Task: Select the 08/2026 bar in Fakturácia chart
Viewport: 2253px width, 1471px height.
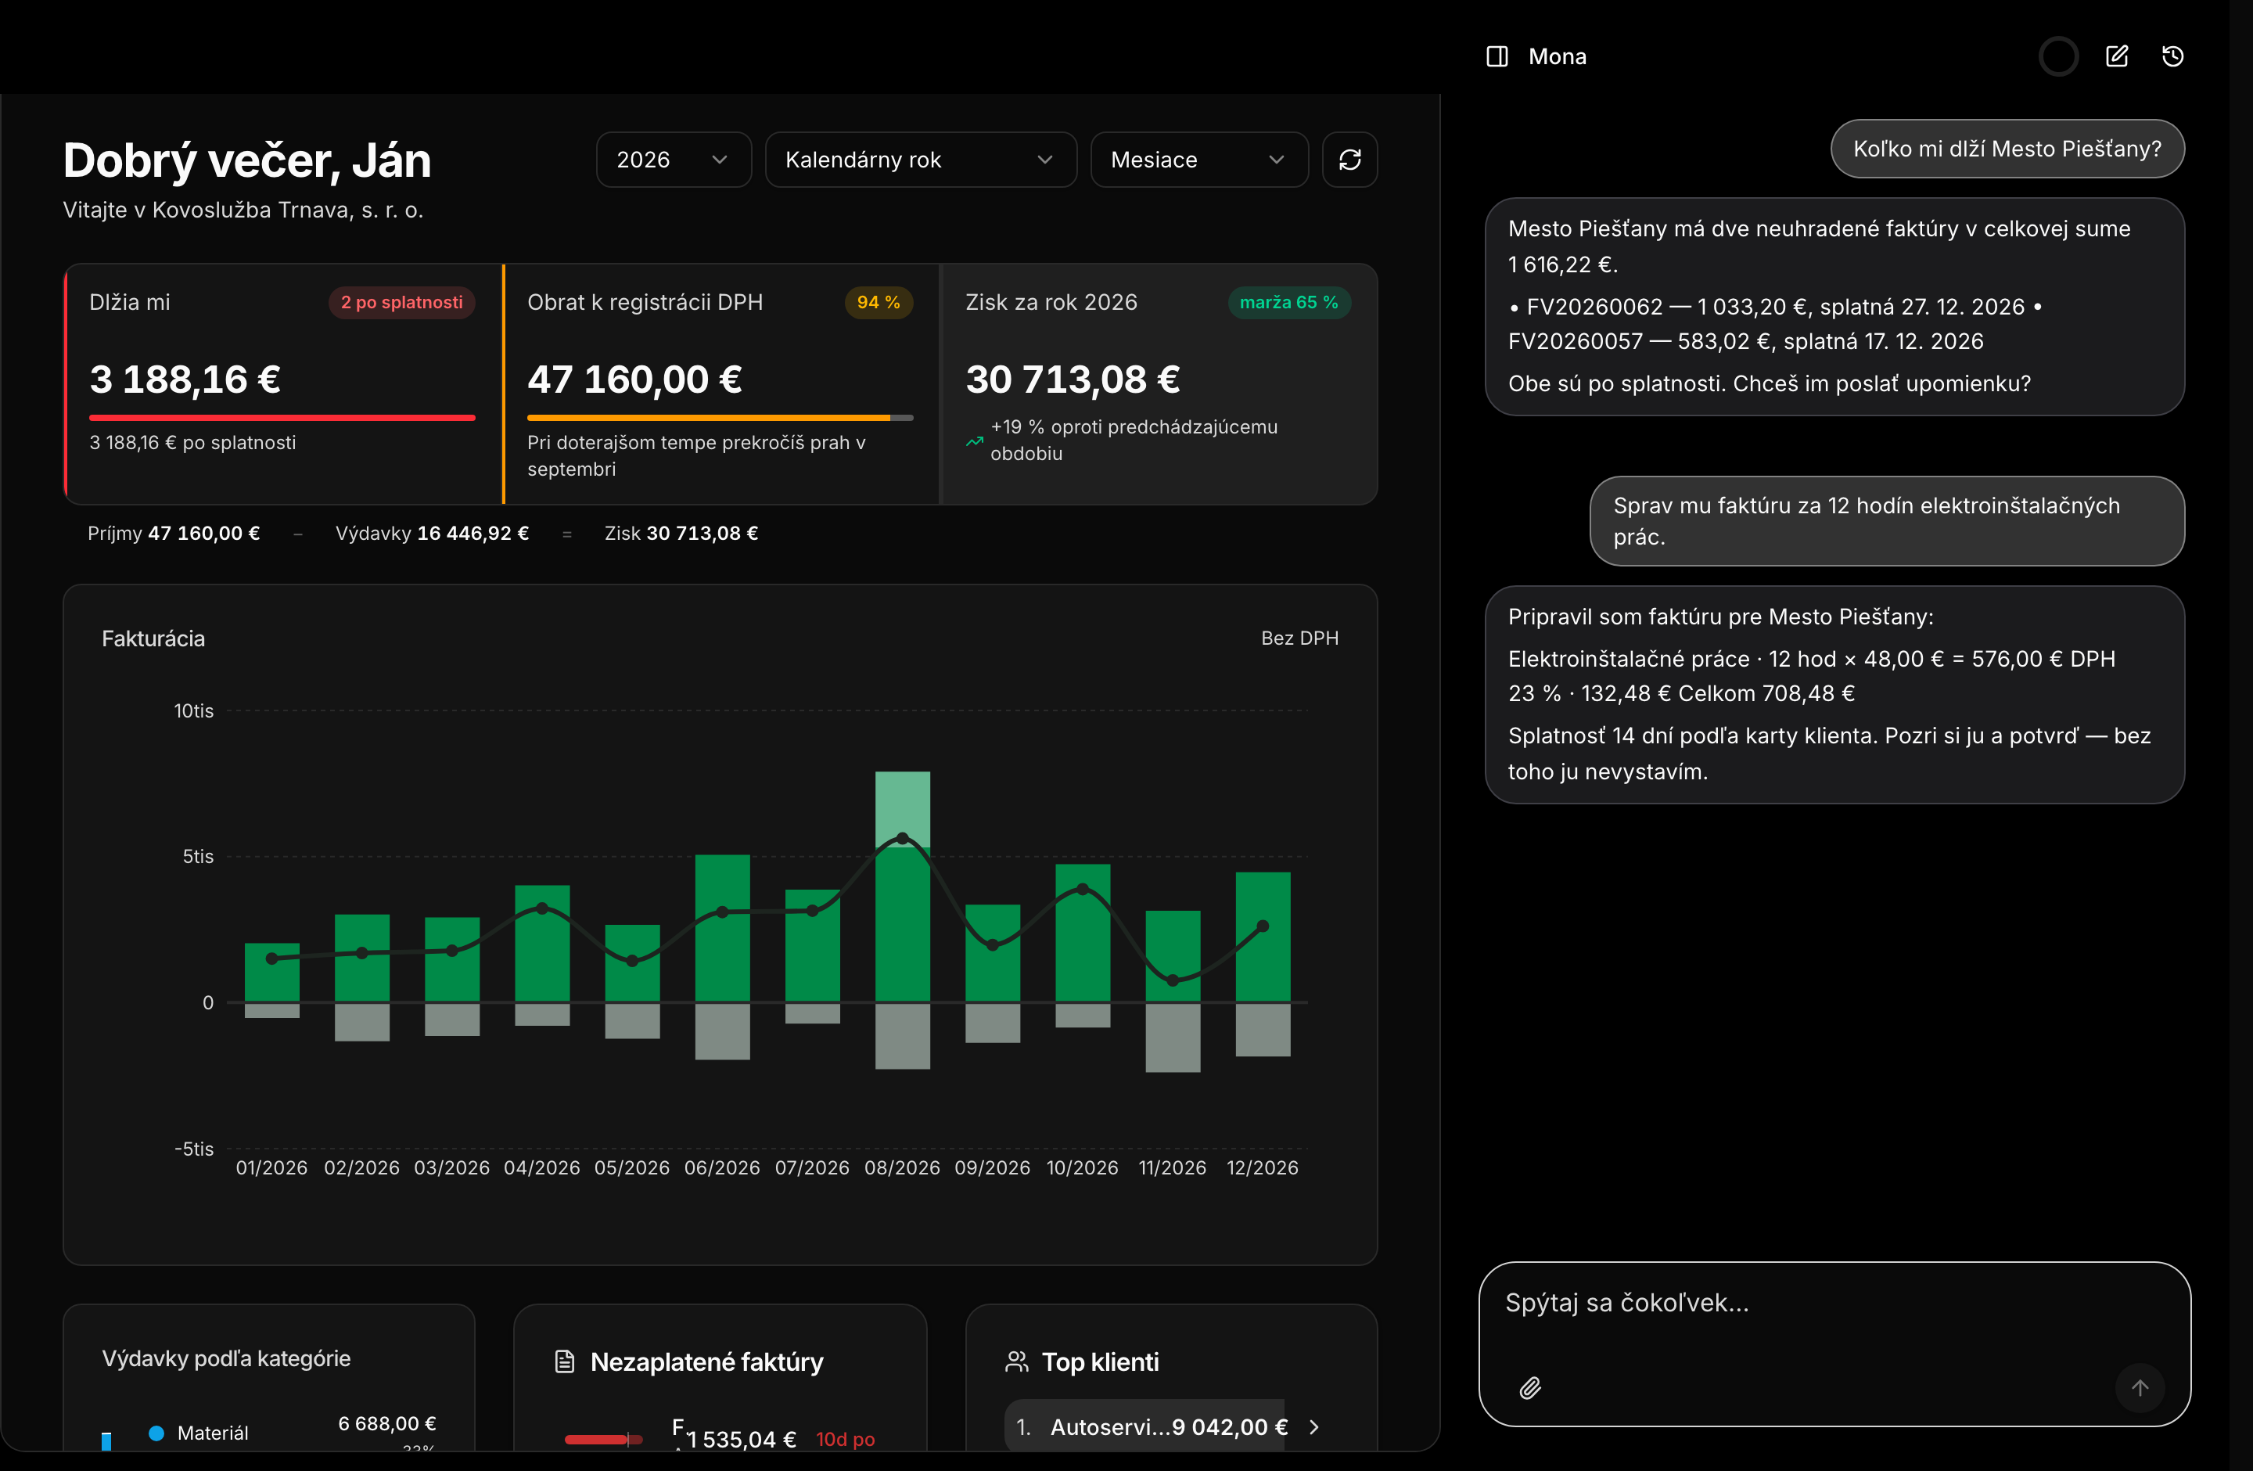Action: [x=902, y=887]
